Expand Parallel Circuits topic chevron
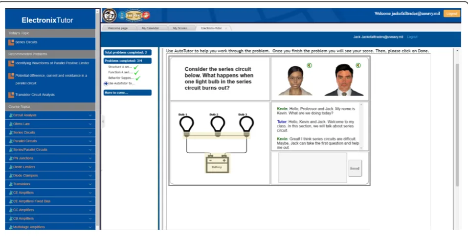 click(90, 141)
